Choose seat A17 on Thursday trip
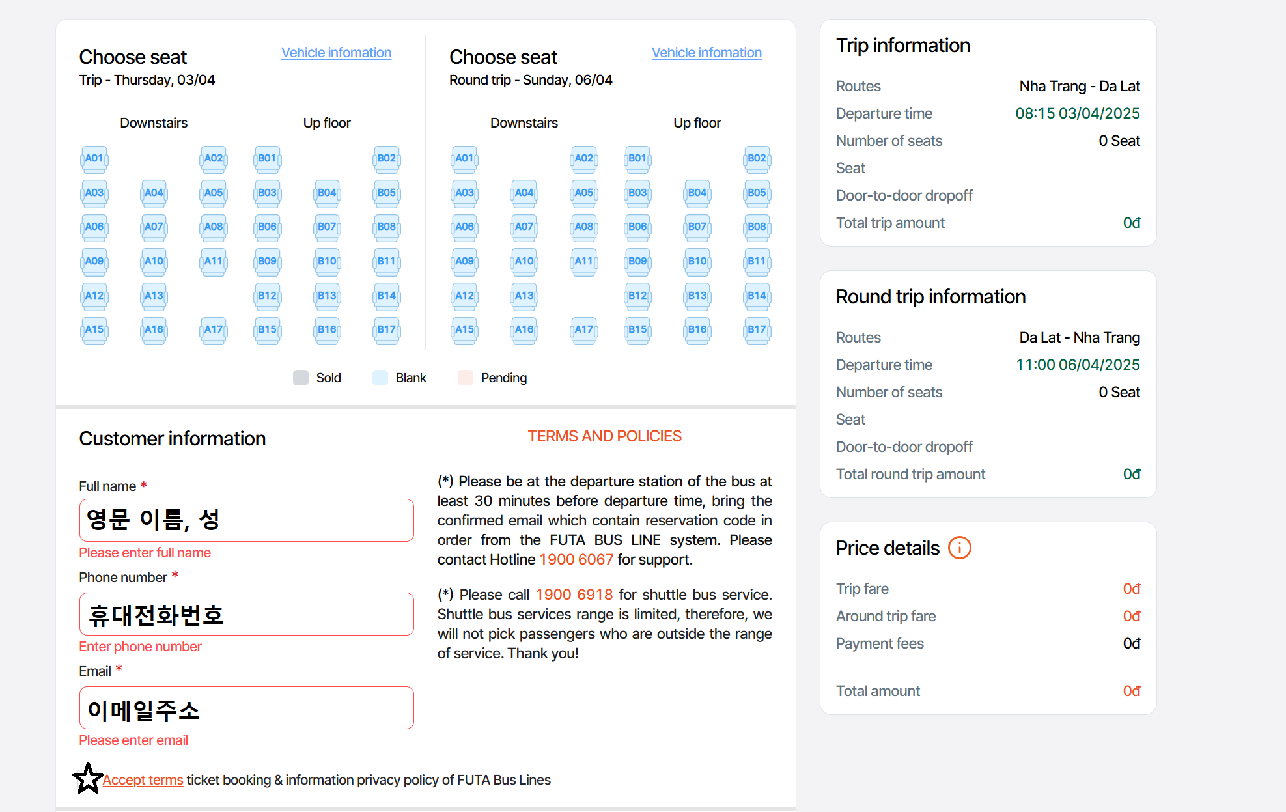This screenshot has width=1286, height=812. tap(214, 330)
